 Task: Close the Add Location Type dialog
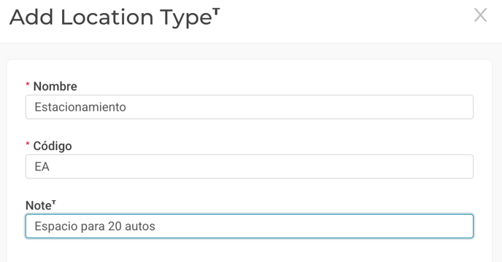[x=480, y=15]
